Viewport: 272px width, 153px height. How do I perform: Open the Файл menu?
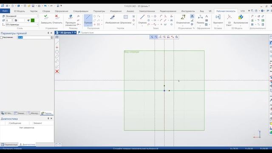(5, 11)
